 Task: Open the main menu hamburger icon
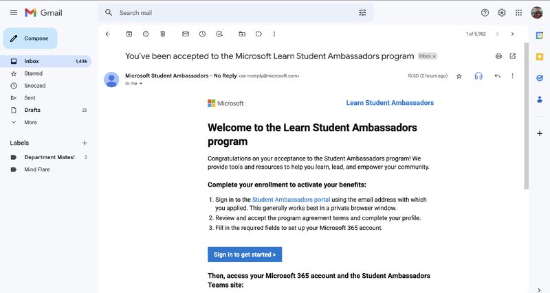click(x=14, y=13)
